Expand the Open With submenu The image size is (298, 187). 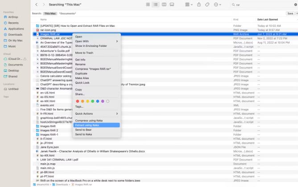point(96,41)
